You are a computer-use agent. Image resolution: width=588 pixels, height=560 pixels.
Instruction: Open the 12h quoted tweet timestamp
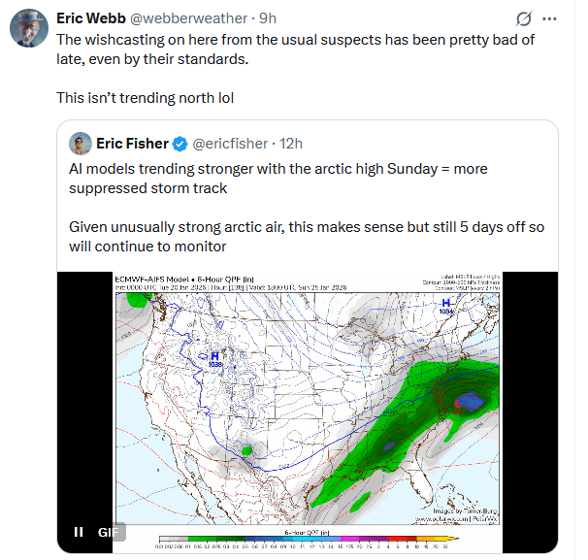point(291,145)
